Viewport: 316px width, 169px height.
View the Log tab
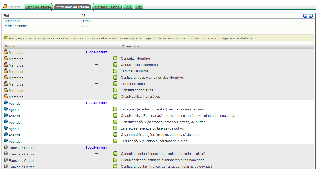pos(139,7)
